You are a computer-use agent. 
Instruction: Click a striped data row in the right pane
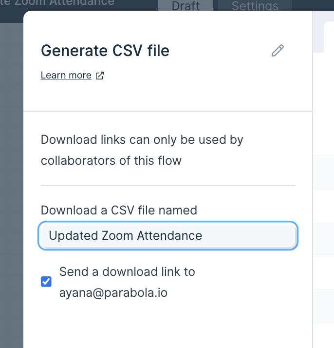[x=324, y=173]
